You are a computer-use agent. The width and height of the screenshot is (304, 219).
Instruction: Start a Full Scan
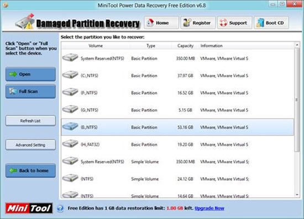click(x=30, y=92)
